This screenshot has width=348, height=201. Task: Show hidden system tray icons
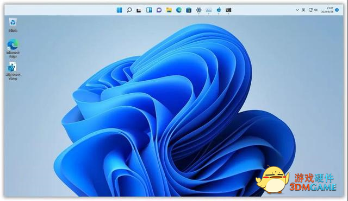(297, 10)
